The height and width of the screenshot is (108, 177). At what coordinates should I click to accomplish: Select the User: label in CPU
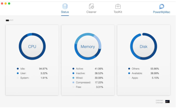point(23,73)
